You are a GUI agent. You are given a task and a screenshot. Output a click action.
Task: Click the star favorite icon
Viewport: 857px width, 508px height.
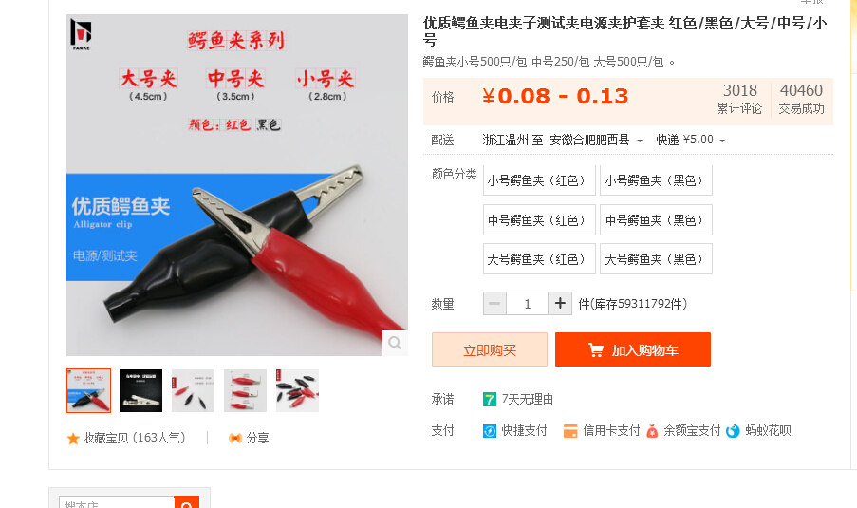click(x=73, y=439)
